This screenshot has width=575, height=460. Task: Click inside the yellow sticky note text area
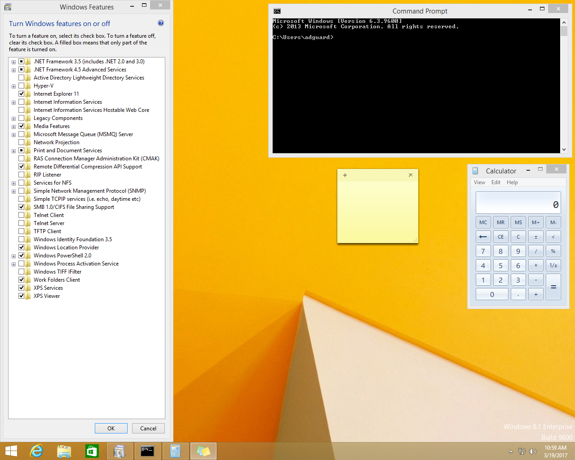tap(378, 212)
